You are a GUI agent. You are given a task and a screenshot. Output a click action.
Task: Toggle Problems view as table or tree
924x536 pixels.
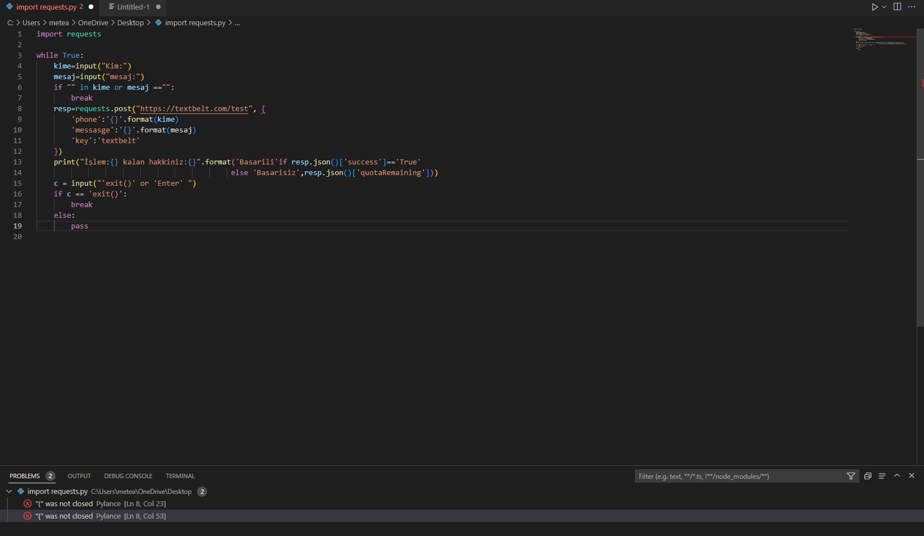click(x=882, y=476)
